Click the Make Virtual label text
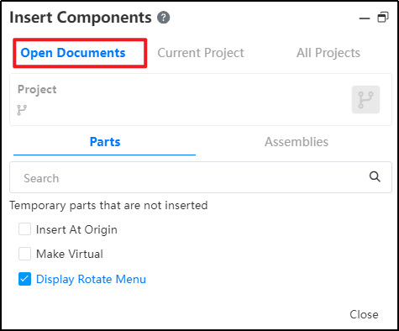 pos(70,254)
